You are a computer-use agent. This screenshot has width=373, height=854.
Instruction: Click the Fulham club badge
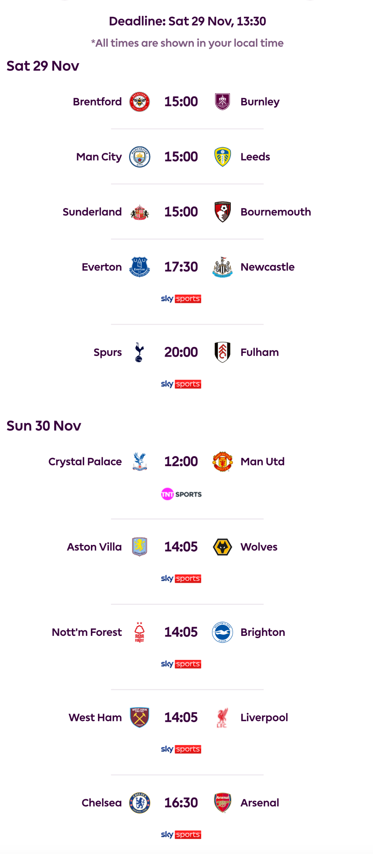(x=222, y=352)
